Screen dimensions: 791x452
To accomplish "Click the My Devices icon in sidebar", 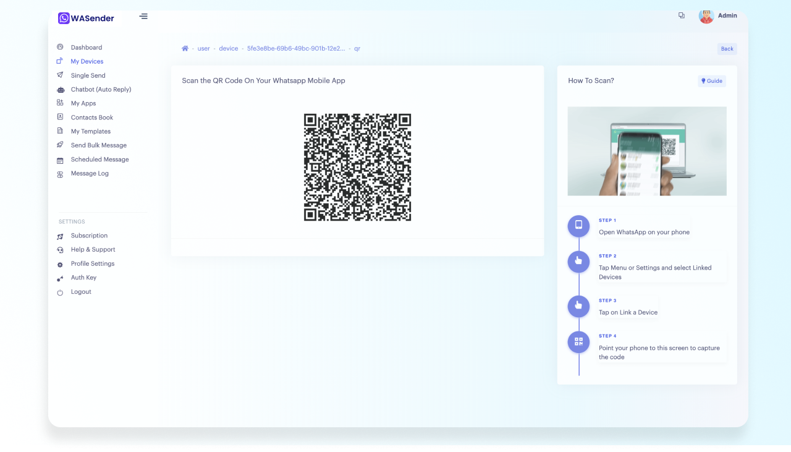I will (x=60, y=61).
